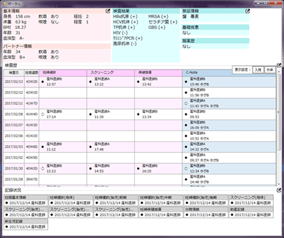The height and width of the screenshot is (238, 284).
Task: Open C-Note entry 15:40 タグB on 2017/02/13
Action: (229, 82)
